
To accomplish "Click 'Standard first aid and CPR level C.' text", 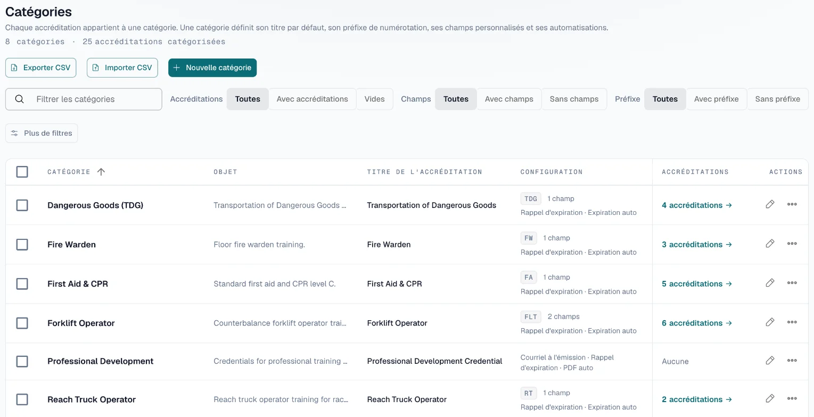I will [x=275, y=284].
